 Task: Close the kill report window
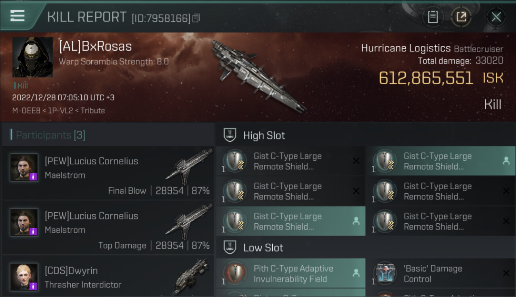pos(496,17)
